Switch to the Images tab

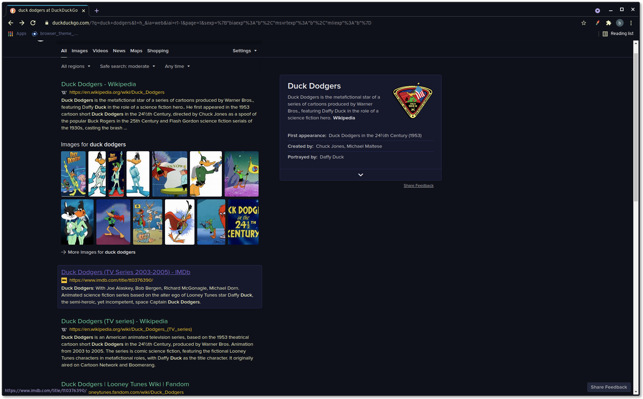[x=80, y=51]
